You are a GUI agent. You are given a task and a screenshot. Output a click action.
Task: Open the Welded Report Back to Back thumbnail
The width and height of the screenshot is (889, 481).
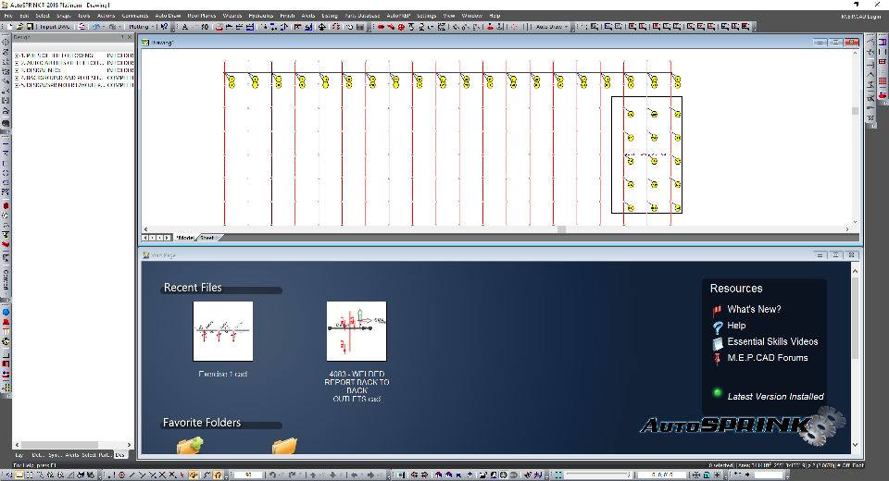(357, 331)
